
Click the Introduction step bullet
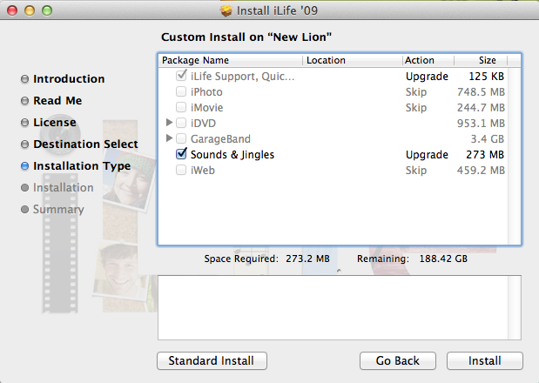(x=25, y=79)
